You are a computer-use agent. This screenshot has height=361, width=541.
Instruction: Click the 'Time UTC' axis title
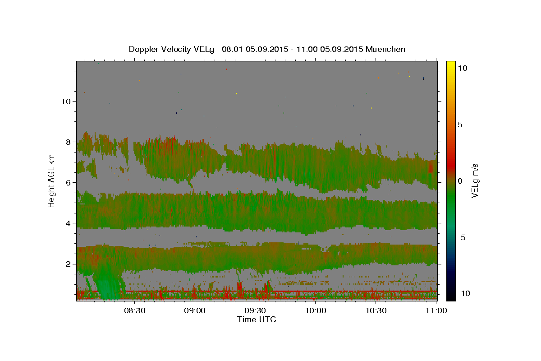coord(257,319)
